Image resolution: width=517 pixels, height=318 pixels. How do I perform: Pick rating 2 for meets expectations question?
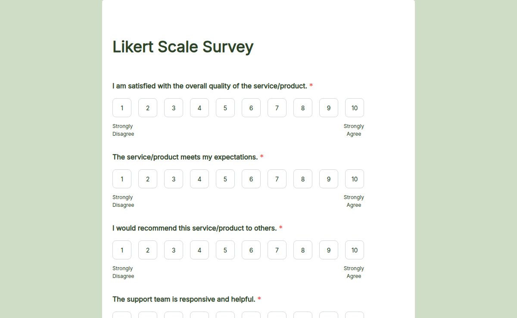coord(147,179)
